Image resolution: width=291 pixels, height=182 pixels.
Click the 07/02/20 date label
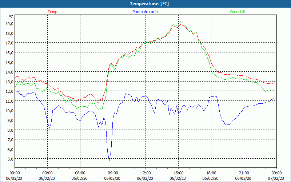276,178
